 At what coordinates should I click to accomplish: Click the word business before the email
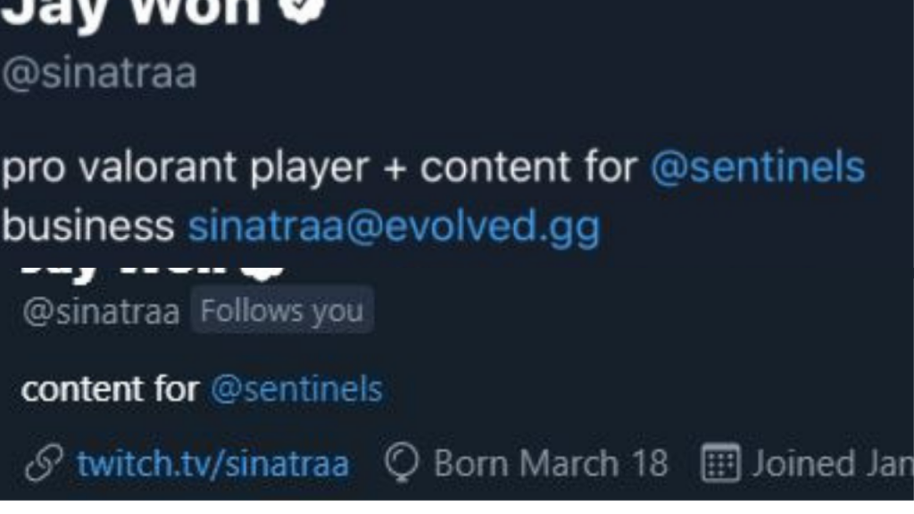click(88, 226)
